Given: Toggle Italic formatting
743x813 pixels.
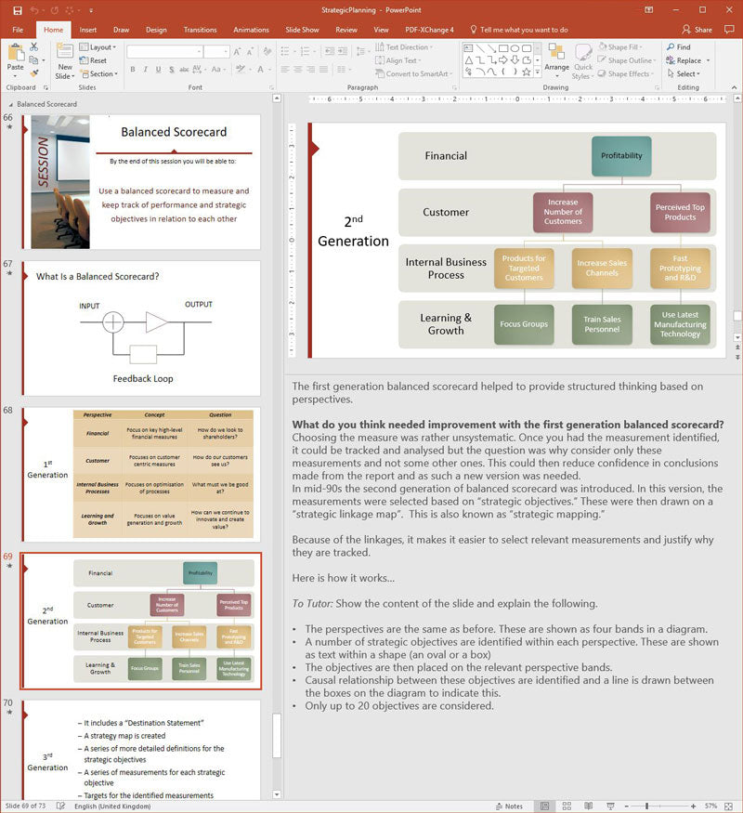Looking at the screenshot, I should click(x=146, y=70).
